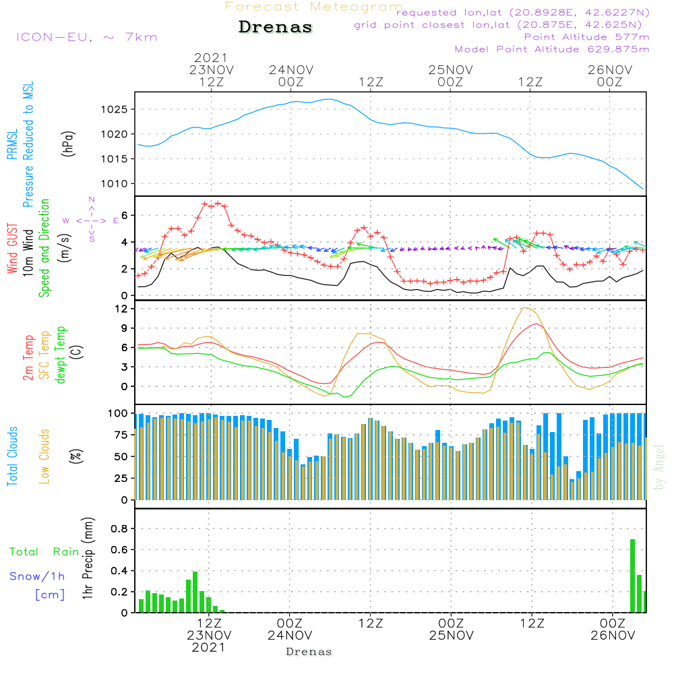This screenshot has height=674, width=674.
Task: Click the Total Clouds legend label
Action: tap(12, 456)
